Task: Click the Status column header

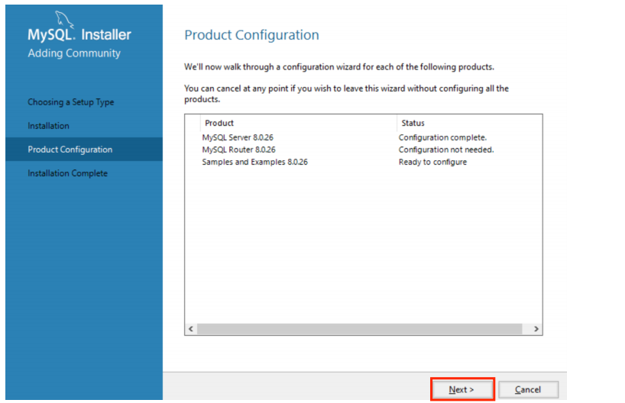Action: [470, 123]
